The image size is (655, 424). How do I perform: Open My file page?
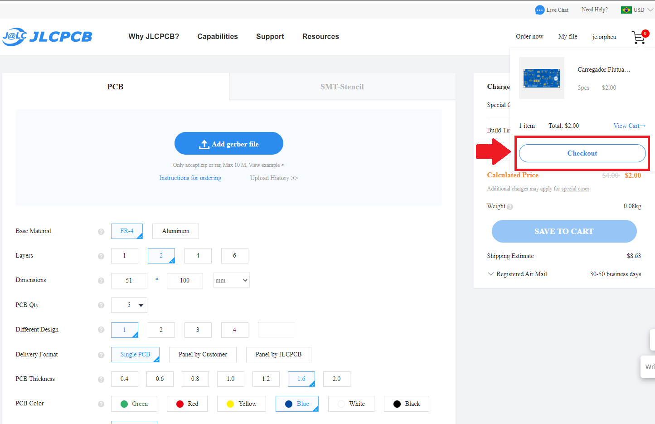(x=568, y=37)
